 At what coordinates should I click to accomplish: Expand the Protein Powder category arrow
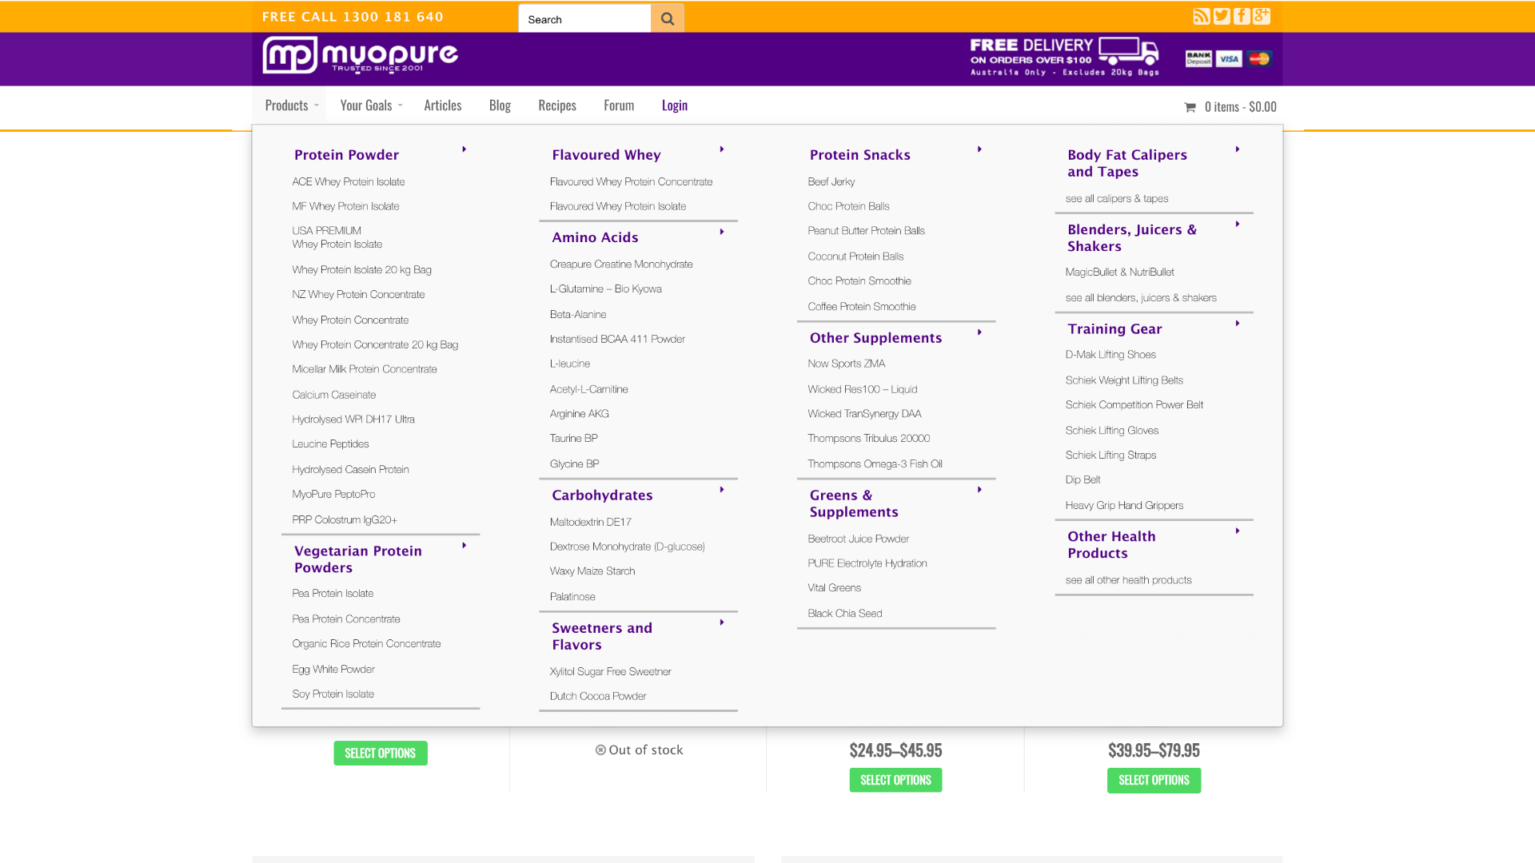click(464, 149)
